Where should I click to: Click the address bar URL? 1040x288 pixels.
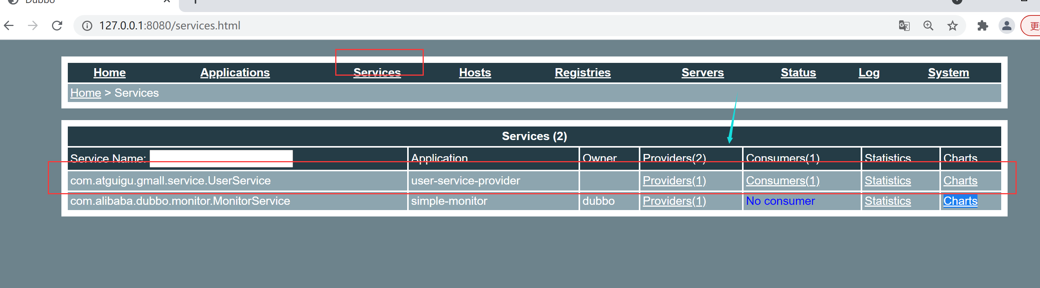(170, 26)
